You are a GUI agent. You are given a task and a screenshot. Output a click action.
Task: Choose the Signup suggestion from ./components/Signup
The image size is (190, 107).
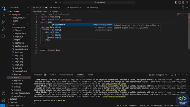(83, 30)
